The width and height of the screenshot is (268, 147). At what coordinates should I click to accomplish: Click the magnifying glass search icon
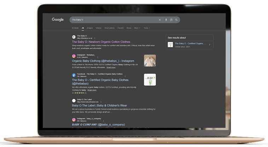coord(176,20)
